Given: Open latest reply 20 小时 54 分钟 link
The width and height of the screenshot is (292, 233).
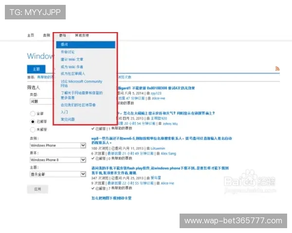Looking at the screenshot, I should [x=136, y=124].
